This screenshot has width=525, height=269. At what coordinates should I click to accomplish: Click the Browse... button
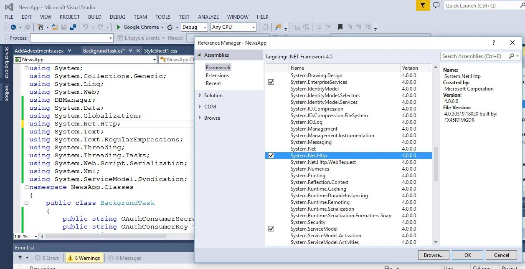point(434,255)
